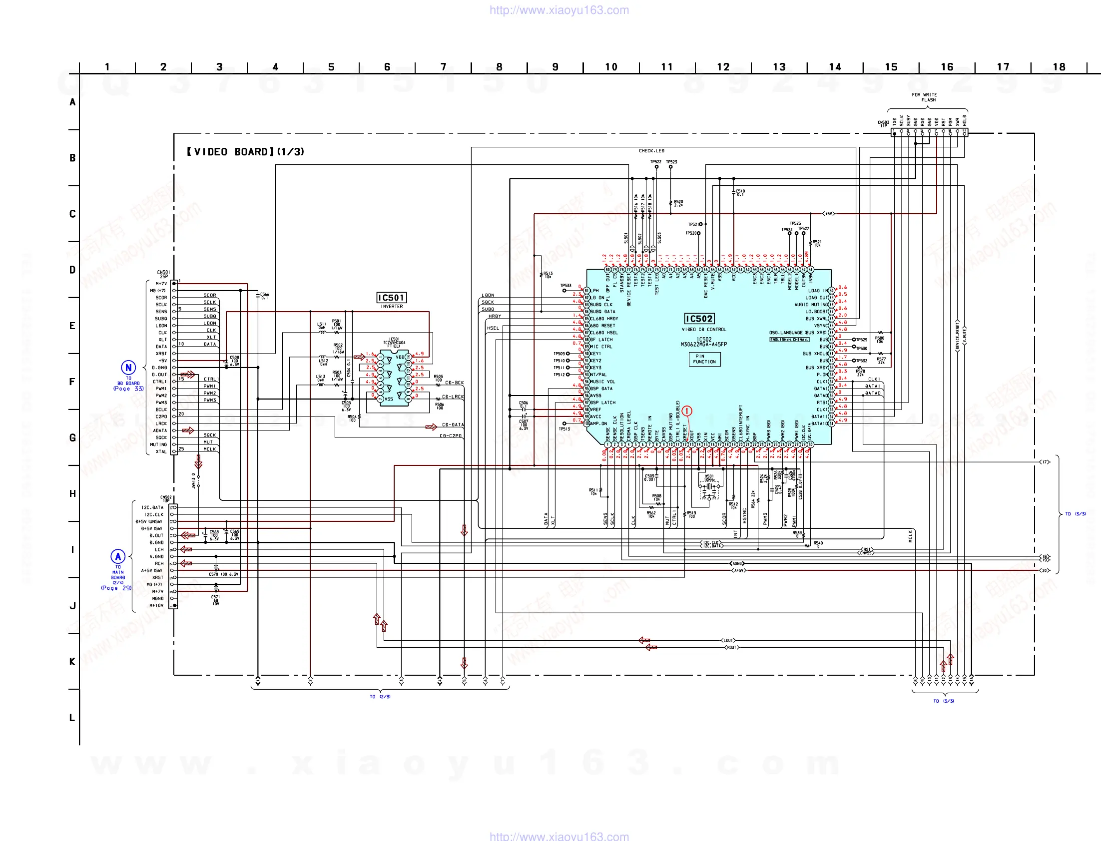The image size is (1119, 841).
Task: Click the TO (3/3) label at right edge
Action: (x=1075, y=514)
